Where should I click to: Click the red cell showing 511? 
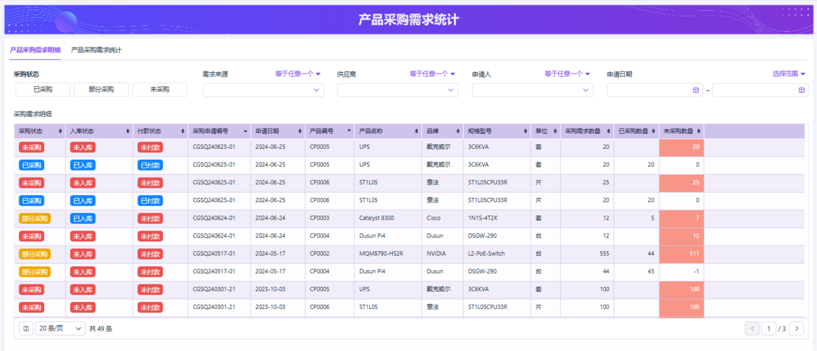click(682, 254)
